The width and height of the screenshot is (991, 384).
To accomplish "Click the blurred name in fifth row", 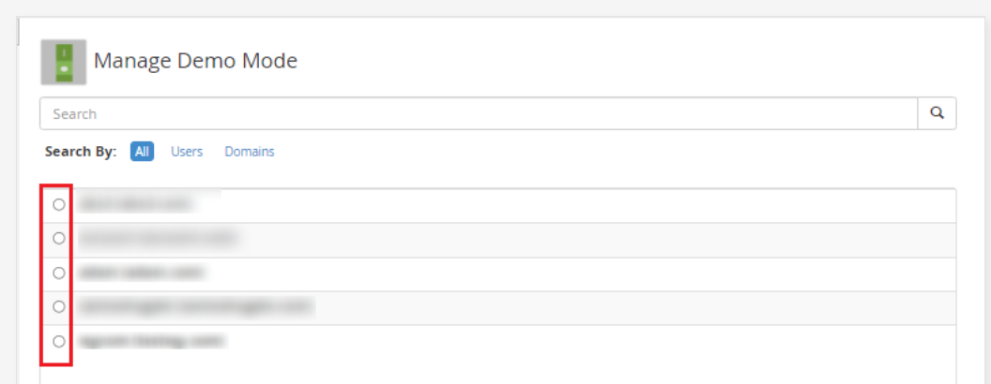I will tap(152, 341).
